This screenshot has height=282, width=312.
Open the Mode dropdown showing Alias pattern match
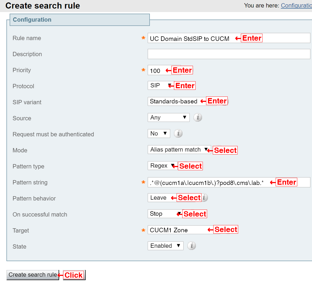point(179,149)
